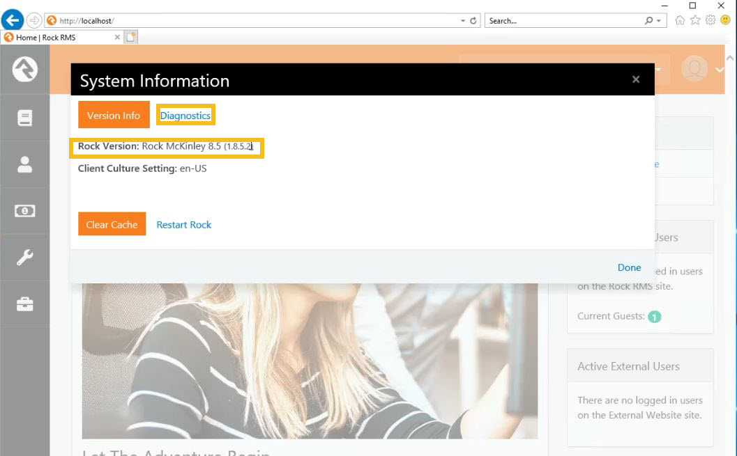This screenshot has height=456, width=737.
Task: Click the Restart Rock link
Action: point(184,225)
